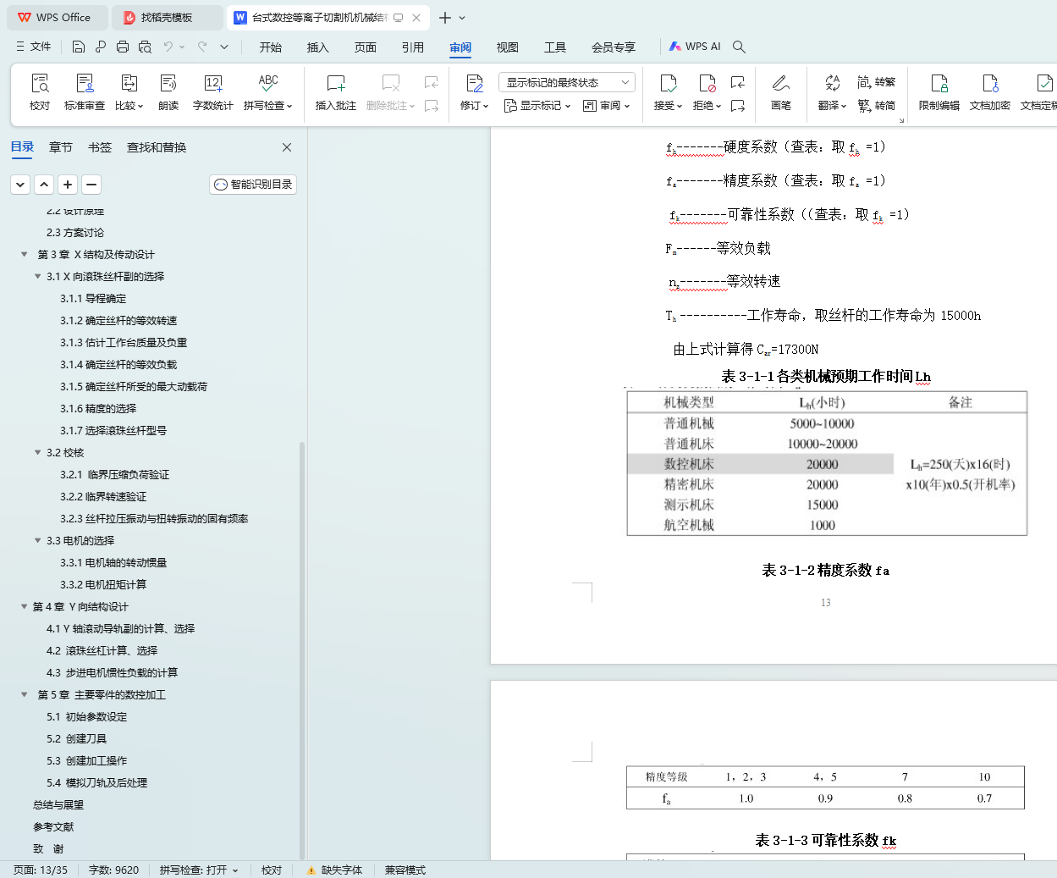Click 字数: 9620 in status bar
Image resolution: width=1057 pixels, height=878 pixels.
coord(113,870)
